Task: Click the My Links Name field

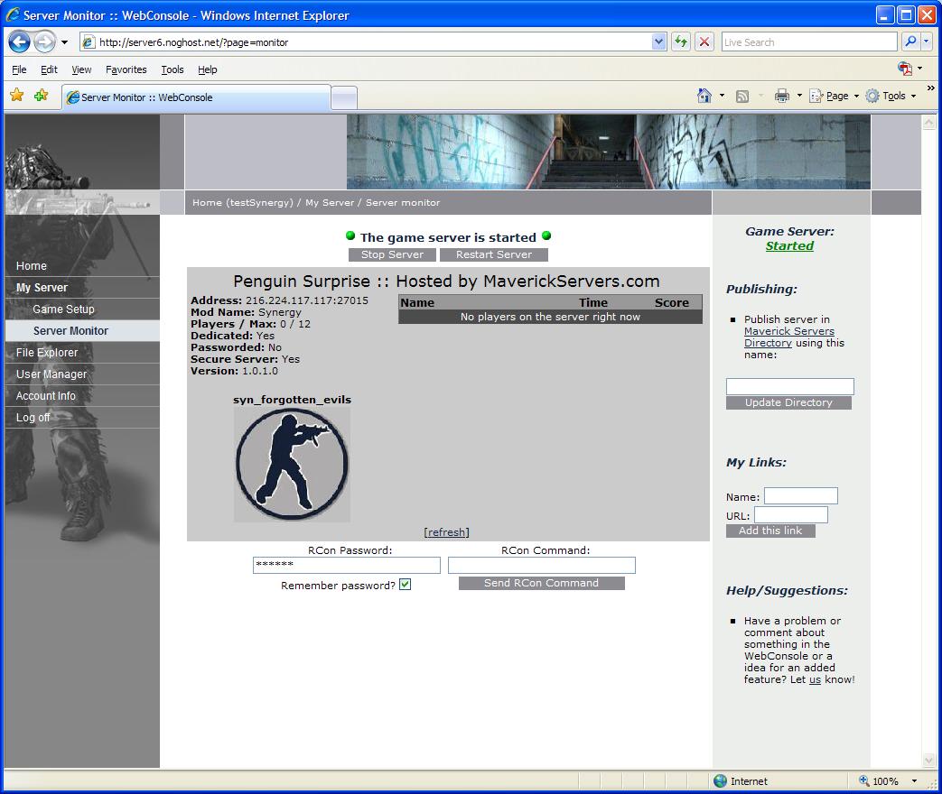Action: 801,495
